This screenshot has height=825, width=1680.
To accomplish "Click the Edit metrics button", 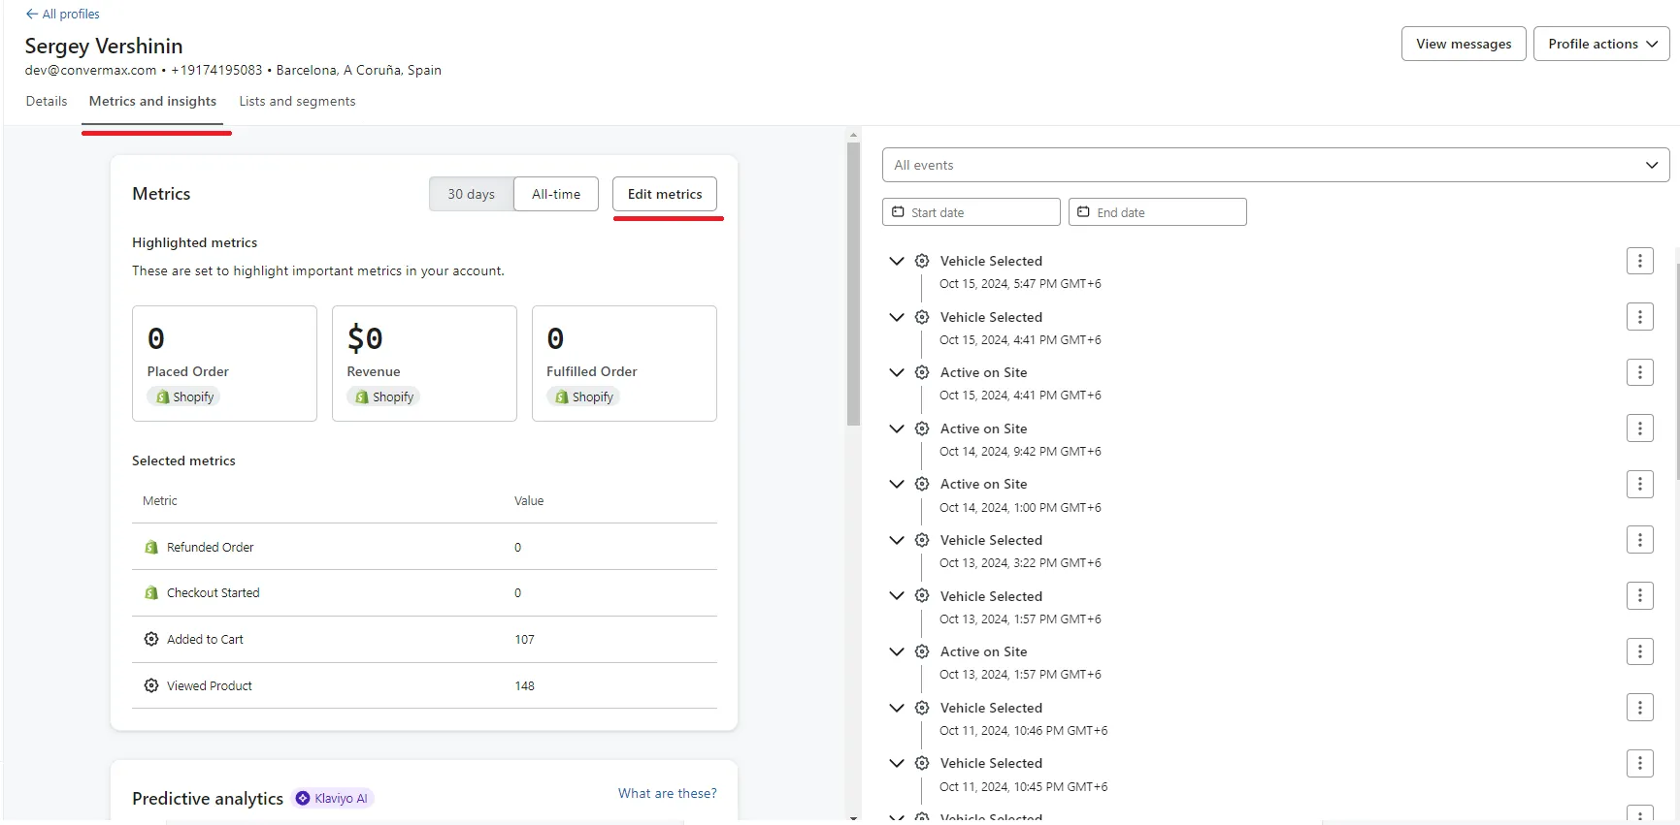I will (665, 194).
